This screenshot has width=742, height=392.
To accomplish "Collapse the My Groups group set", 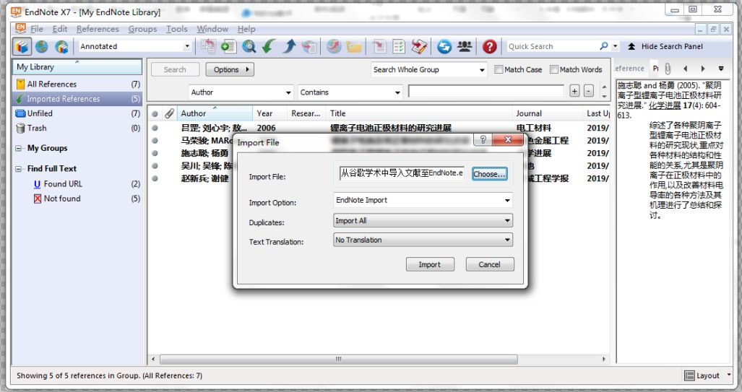I will tap(19, 149).
